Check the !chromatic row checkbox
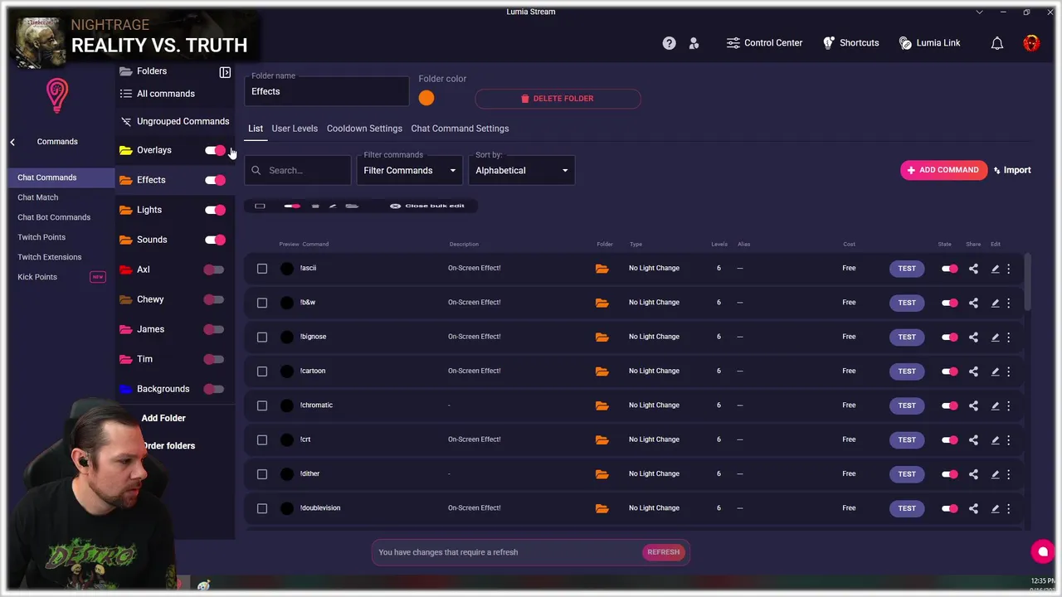The image size is (1062, 597). click(262, 405)
